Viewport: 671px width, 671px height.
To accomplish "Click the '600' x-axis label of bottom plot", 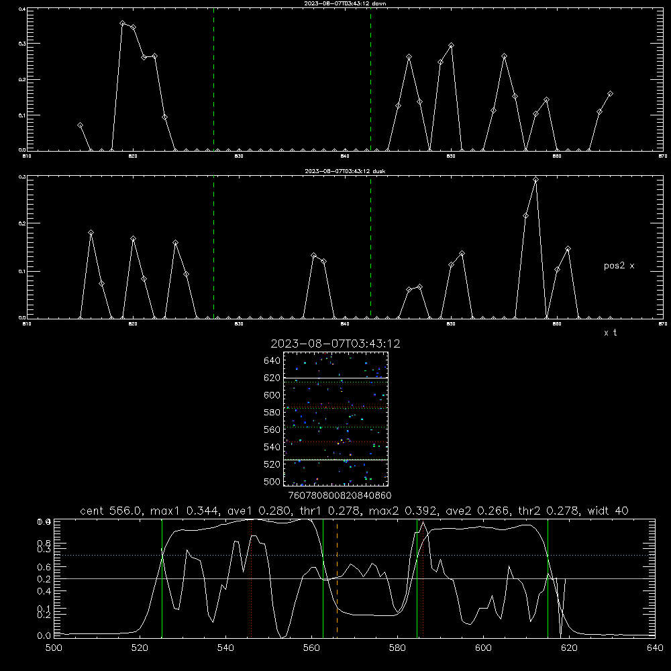I will 483,648.
